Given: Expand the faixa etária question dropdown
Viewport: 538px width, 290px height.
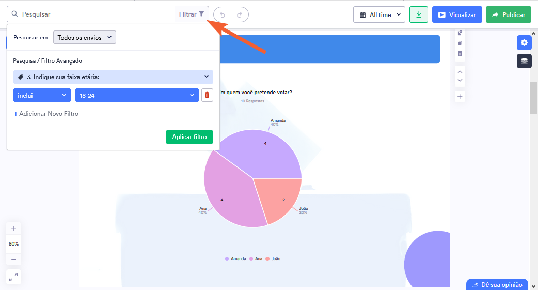Looking at the screenshot, I should point(113,77).
